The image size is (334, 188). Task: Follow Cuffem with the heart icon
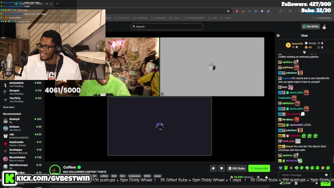[x=222, y=168]
